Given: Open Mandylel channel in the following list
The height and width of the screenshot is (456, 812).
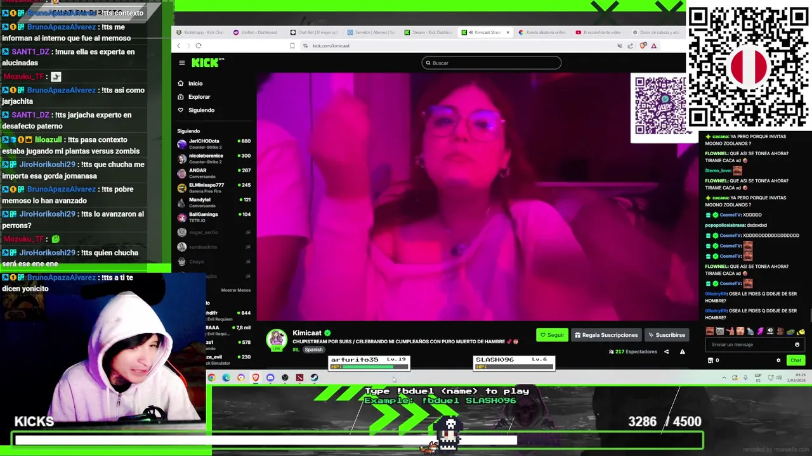Looking at the screenshot, I should pos(214,202).
